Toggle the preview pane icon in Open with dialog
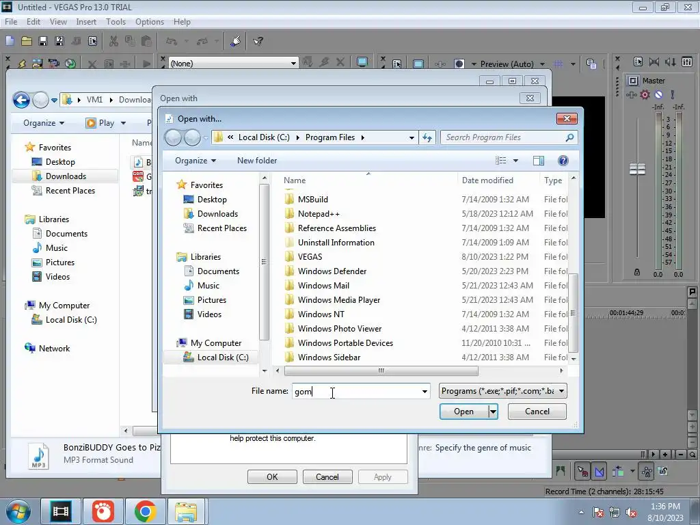This screenshot has width=700, height=525. pos(539,161)
